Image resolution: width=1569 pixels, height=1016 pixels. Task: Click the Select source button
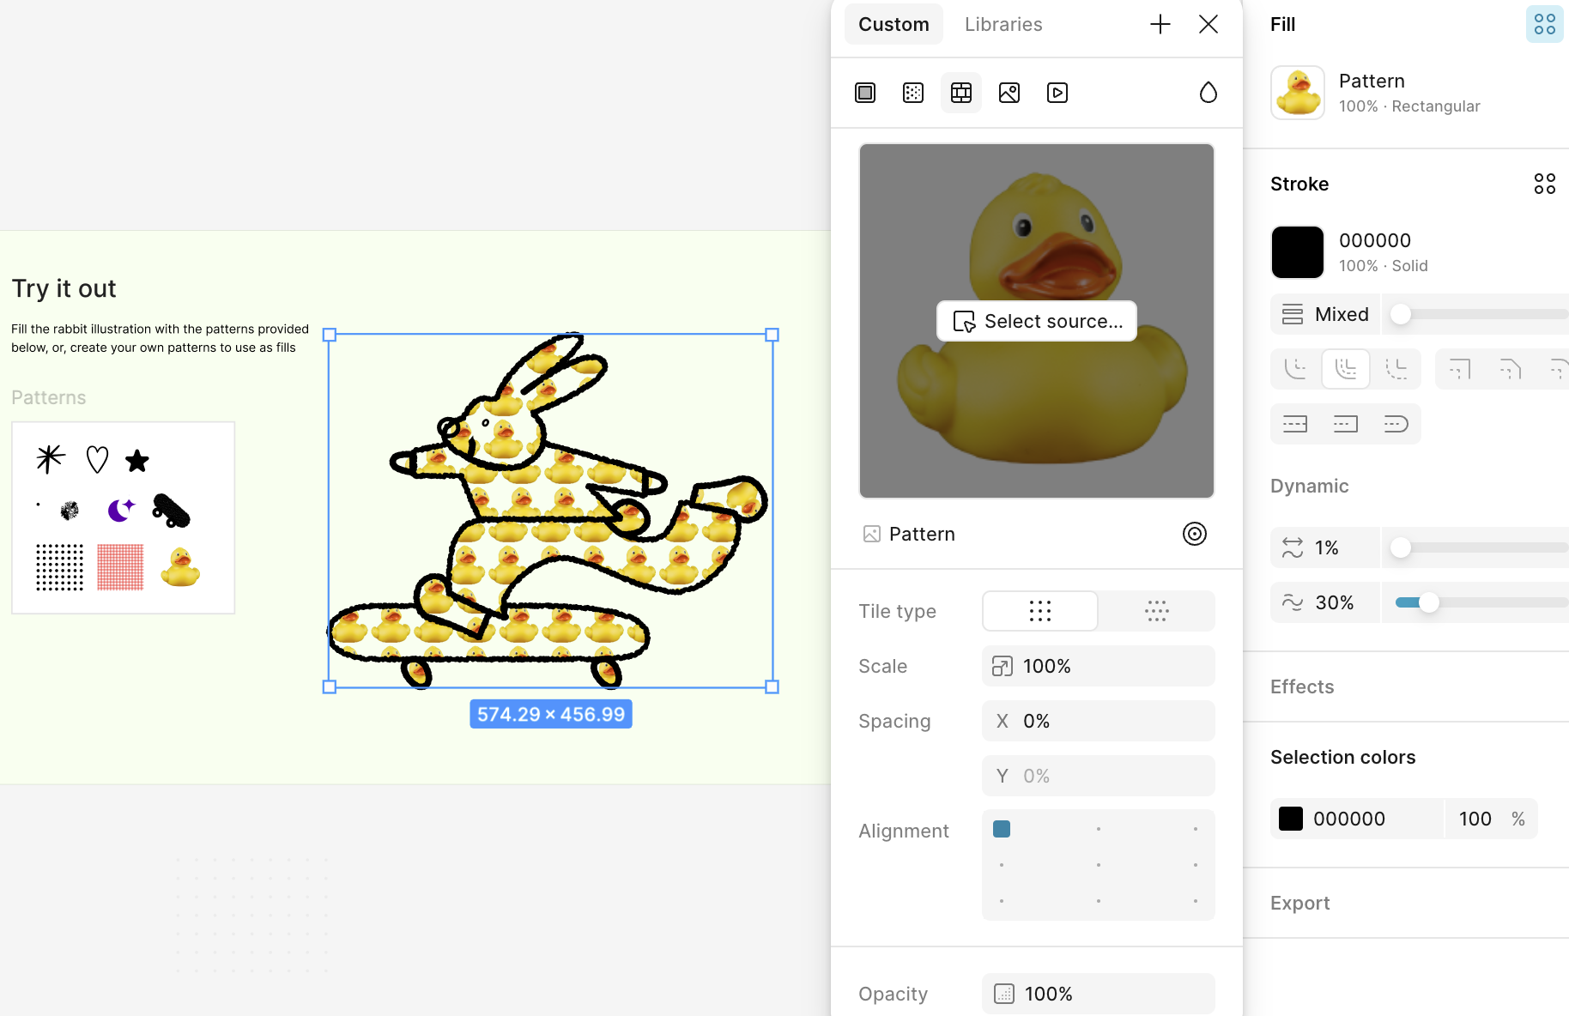click(1037, 321)
